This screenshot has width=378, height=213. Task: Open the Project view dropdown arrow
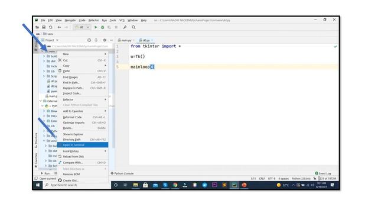click(57, 40)
